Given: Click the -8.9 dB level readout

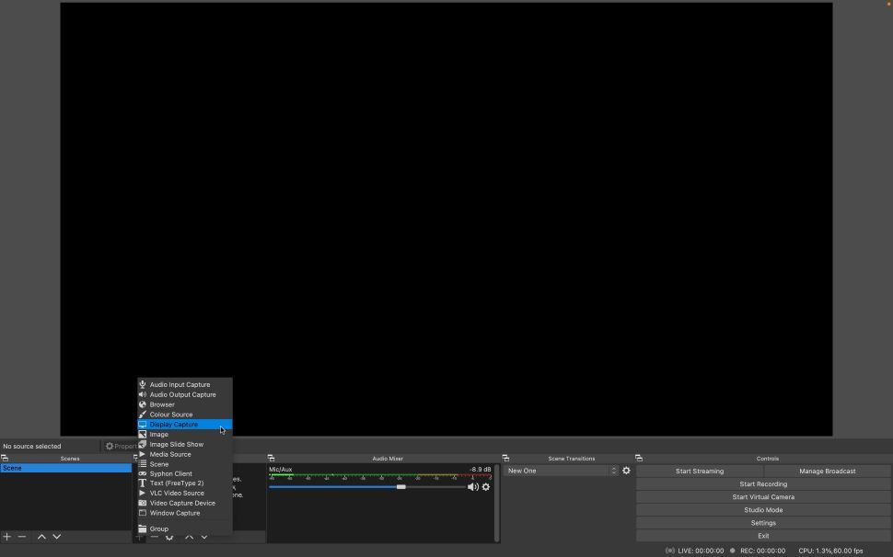Looking at the screenshot, I should click(x=480, y=470).
